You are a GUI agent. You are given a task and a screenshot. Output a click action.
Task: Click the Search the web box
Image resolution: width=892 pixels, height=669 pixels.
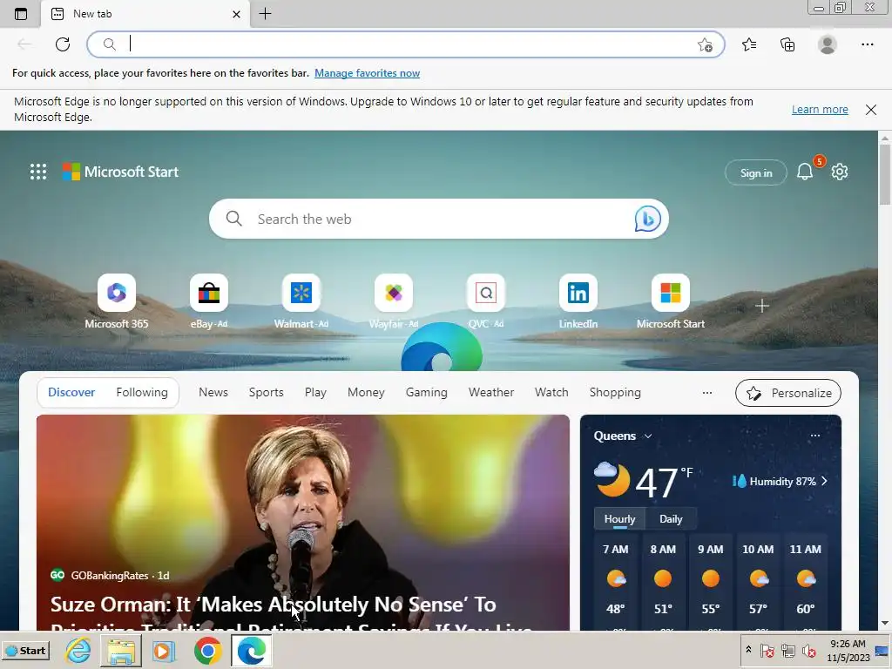[x=438, y=219]
